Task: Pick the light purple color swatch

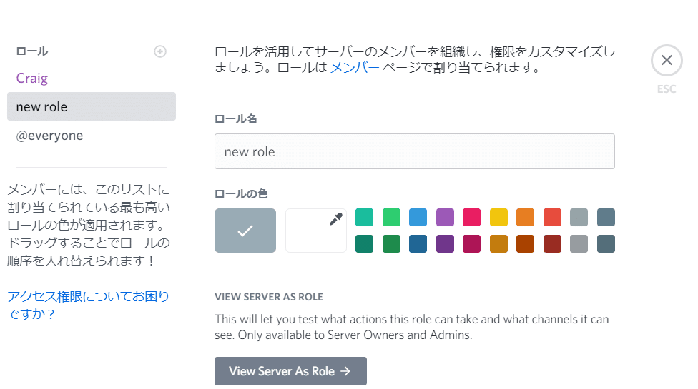Action: (445, 217)
